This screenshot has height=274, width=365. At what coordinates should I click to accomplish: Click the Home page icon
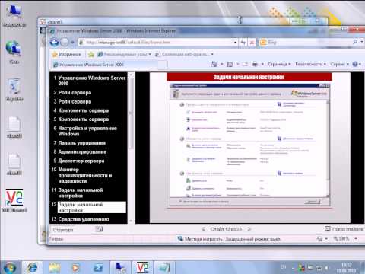[x=214, y=65]
